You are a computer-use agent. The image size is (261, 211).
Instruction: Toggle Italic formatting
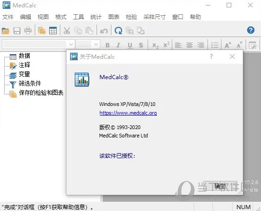pos(118,45)
